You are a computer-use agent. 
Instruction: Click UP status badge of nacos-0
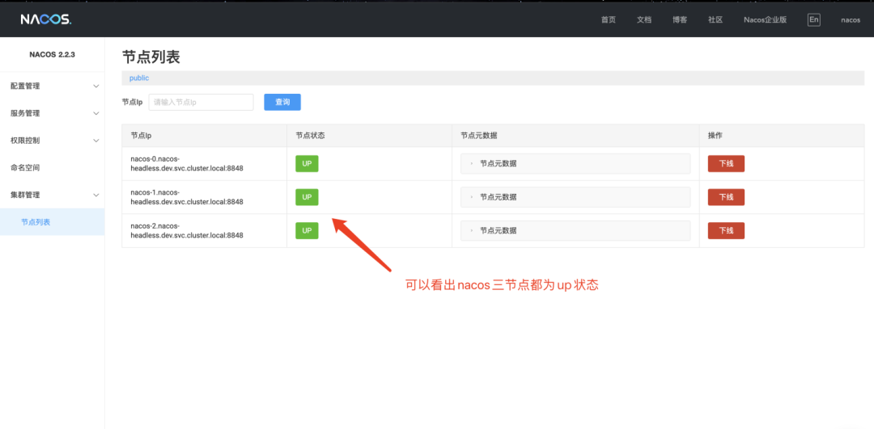[307, 163]
